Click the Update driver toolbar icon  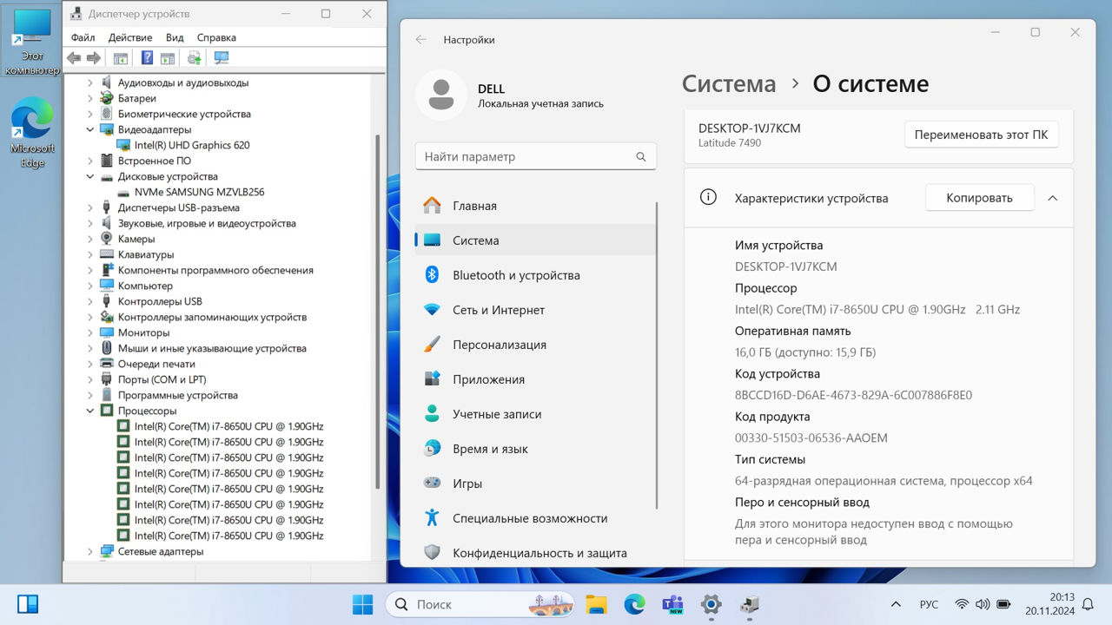point(195,58)
